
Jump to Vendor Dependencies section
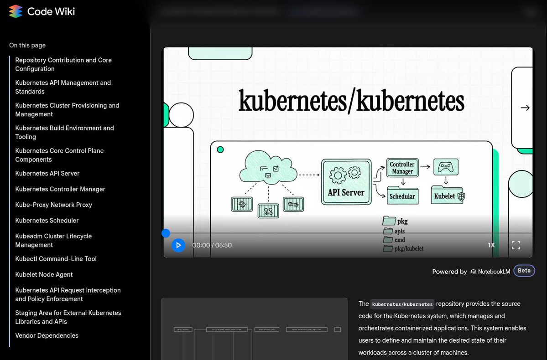click(x=47, y=335)
